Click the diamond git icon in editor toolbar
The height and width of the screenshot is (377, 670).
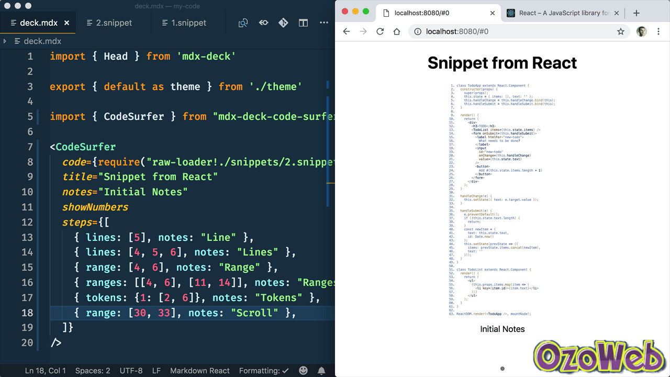(283, 23)
